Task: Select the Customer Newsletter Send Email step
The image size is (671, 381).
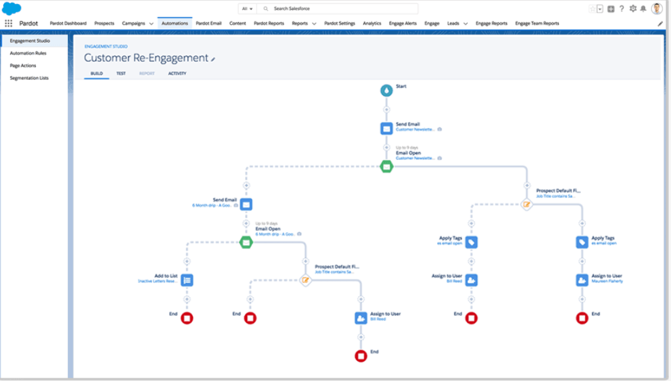Action: tap(386, 129)
